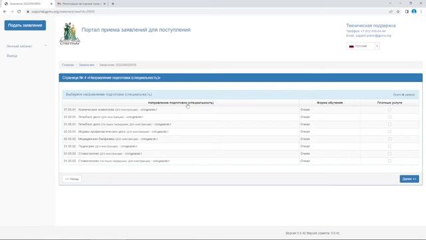Tick paid services for Лечебное дело (для иностранцев)
This screenshot has height=240, width=426.
tap(389, 117)
